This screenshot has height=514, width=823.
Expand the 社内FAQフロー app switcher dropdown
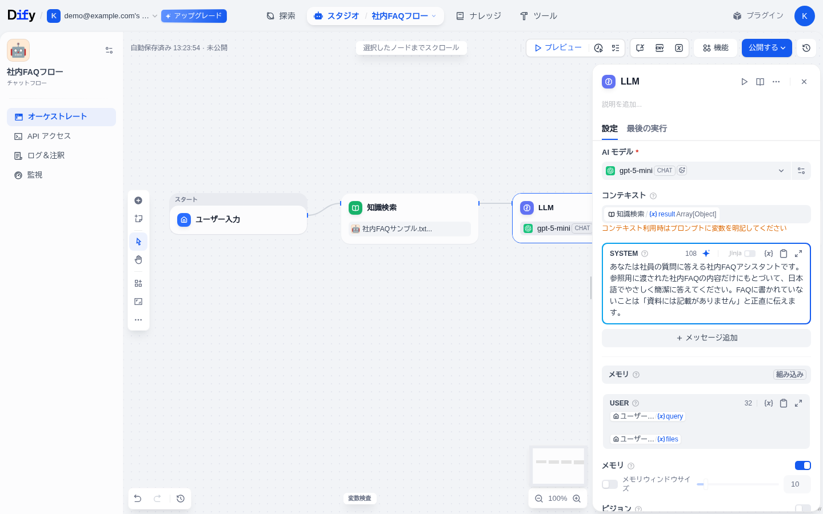pos(404,16)
